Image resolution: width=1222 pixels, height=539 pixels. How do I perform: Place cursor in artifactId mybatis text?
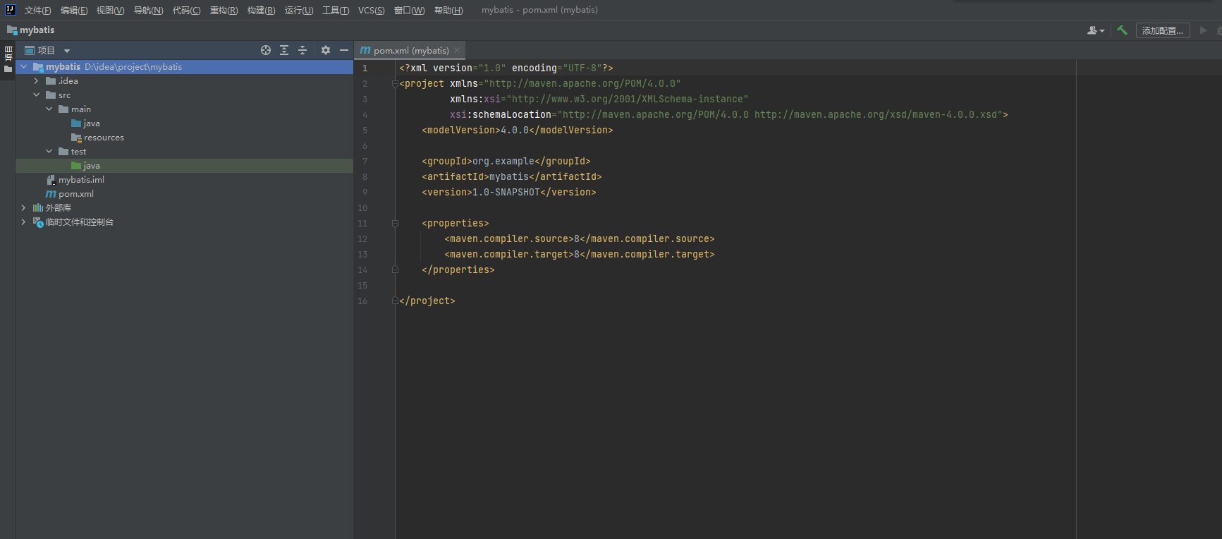pos(509,176)
